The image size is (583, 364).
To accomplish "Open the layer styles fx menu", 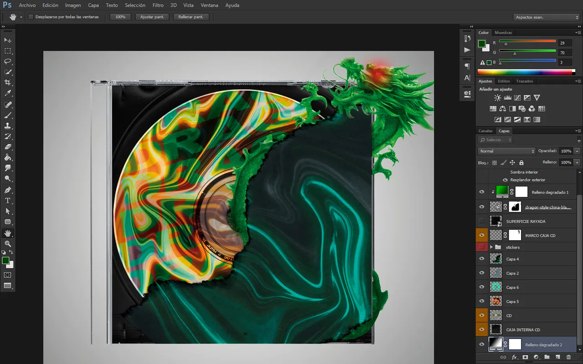I will tap(514, 358).
